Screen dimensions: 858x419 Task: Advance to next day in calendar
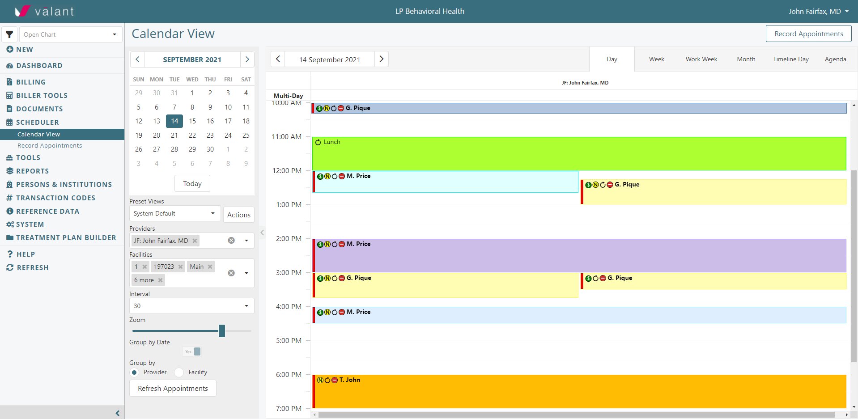[381, 59]
